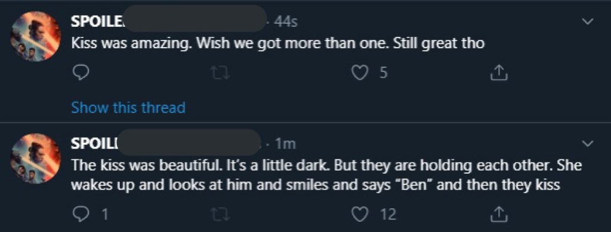
Task: Expand the chevron menu on the 44s tweet
Action: pos(587,22)
